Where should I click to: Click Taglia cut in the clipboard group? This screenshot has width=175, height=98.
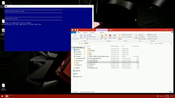coord(89,35)
